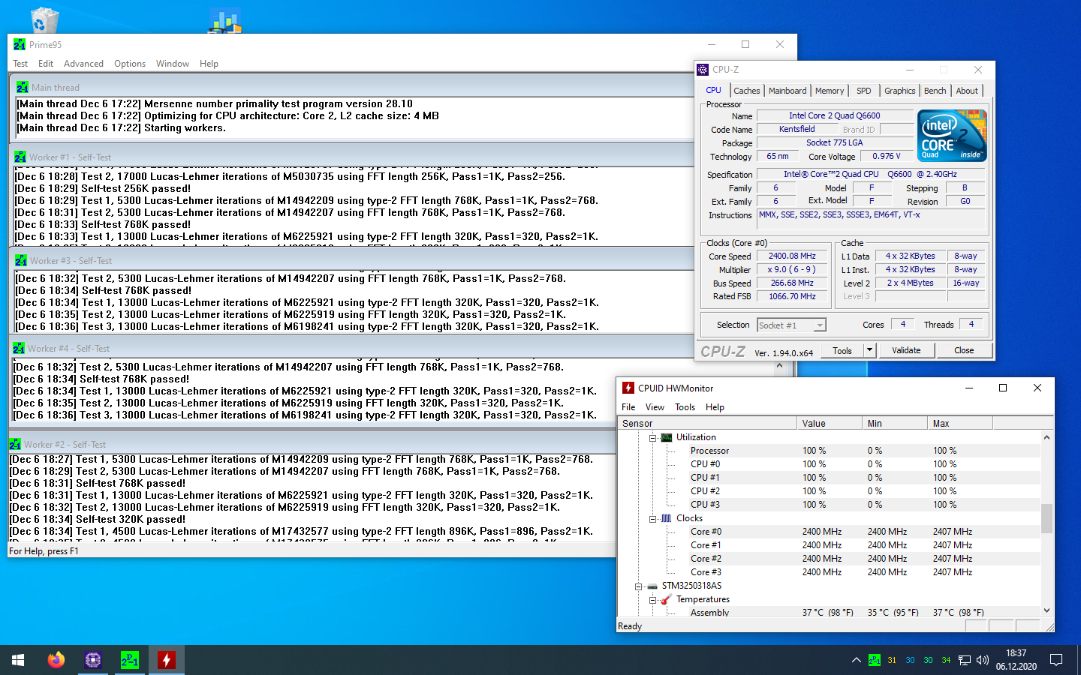Click the Sensor column header in HWMonitor
This screenshot has height=675, width=1081.
tap(707, 424)
